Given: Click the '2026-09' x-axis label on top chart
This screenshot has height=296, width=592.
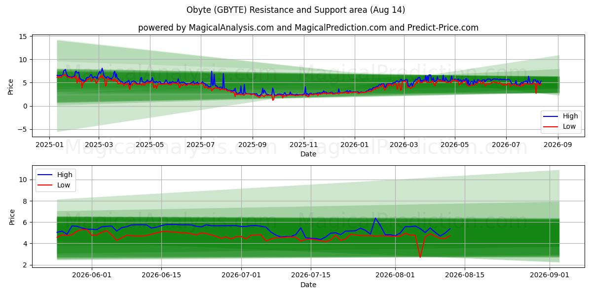Looking at the screenshot, I should pos(558,145).
